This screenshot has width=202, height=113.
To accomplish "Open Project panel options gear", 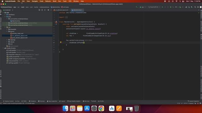I will tap(48, 10).
